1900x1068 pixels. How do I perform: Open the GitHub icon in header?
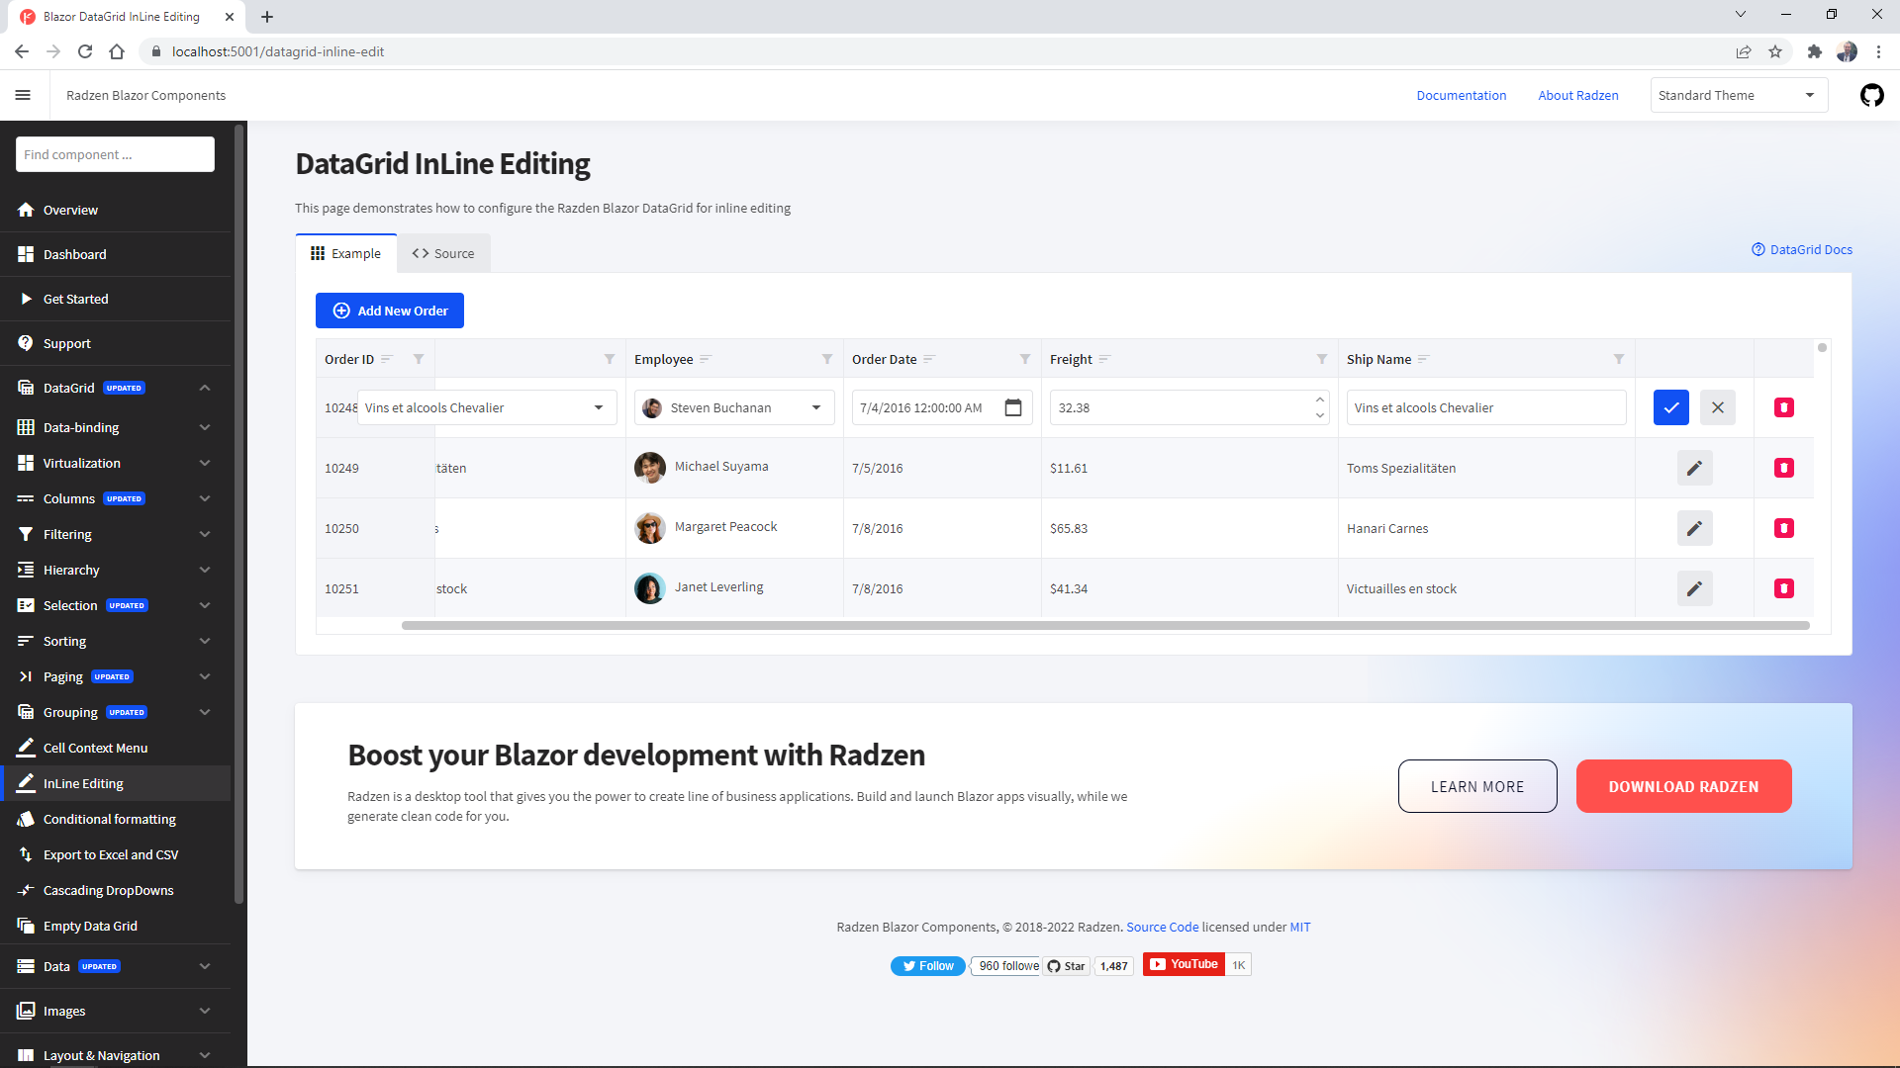(x=1871, y=95)
